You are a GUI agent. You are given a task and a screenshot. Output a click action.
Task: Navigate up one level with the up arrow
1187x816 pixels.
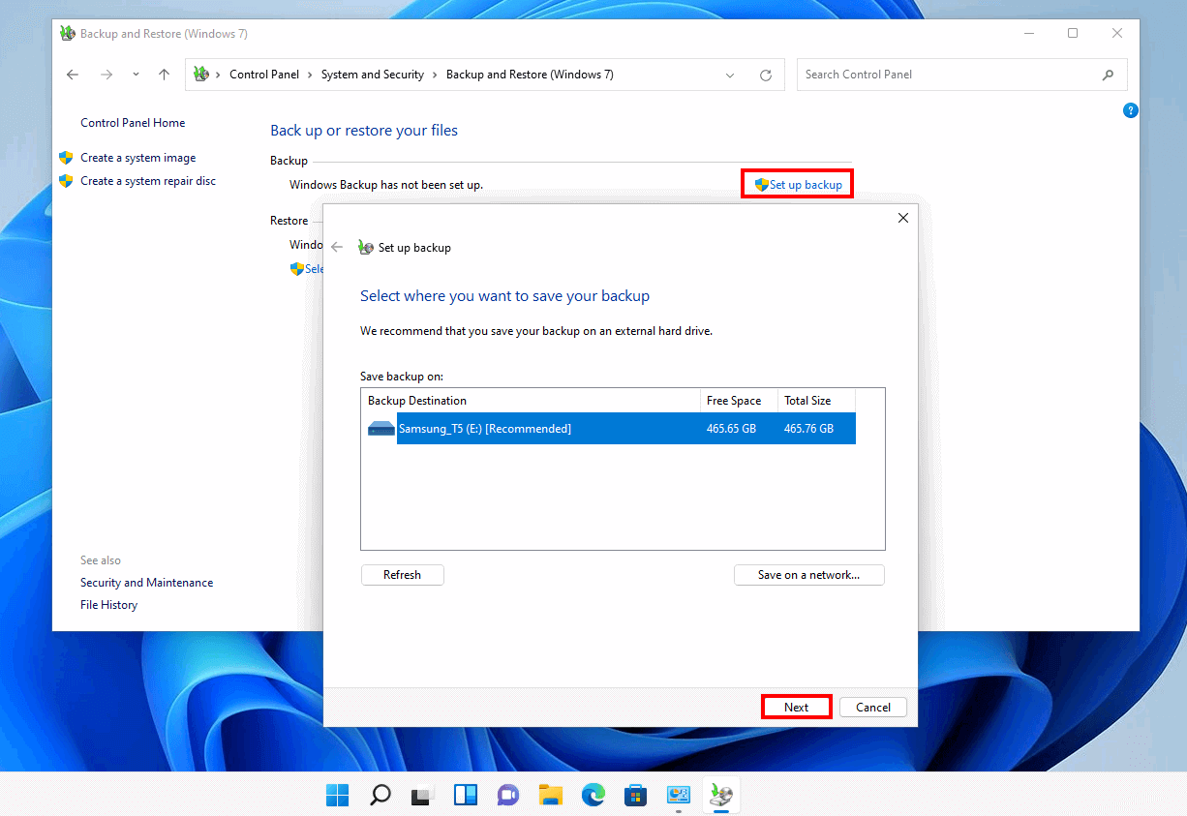164,75
